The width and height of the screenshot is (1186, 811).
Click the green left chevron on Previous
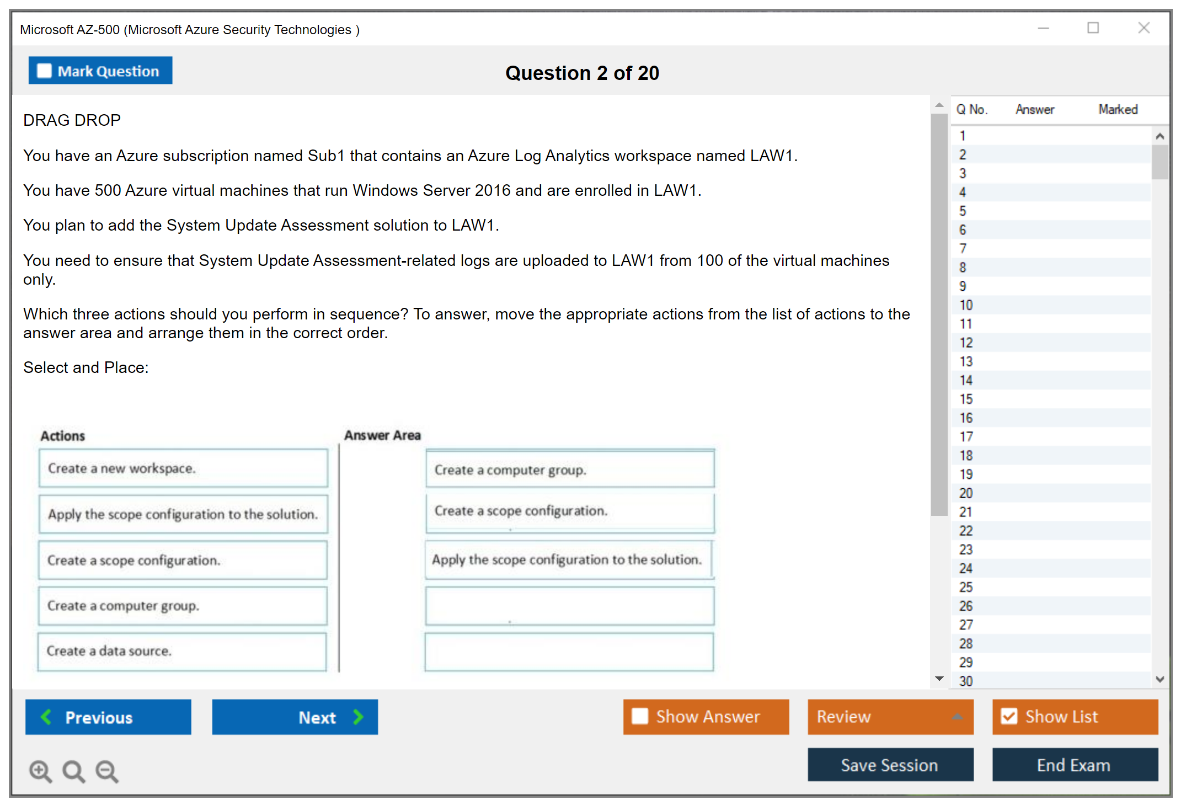(x=46, y=717)
